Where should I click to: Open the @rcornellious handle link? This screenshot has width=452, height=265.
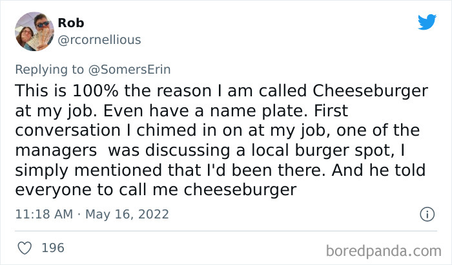[99, 40]
